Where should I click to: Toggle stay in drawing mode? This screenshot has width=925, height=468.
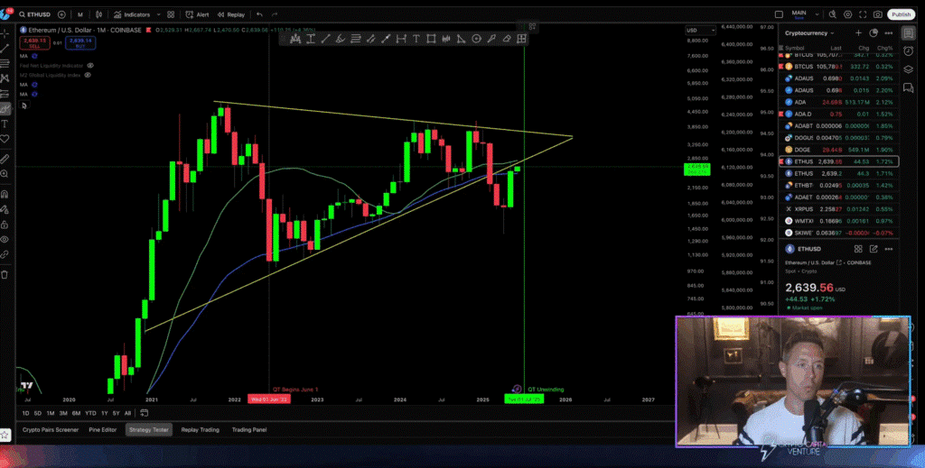pos(5,209)
